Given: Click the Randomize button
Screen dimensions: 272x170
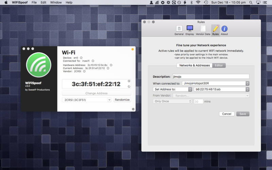Looking at the screenshot, I should click(122, 100).
